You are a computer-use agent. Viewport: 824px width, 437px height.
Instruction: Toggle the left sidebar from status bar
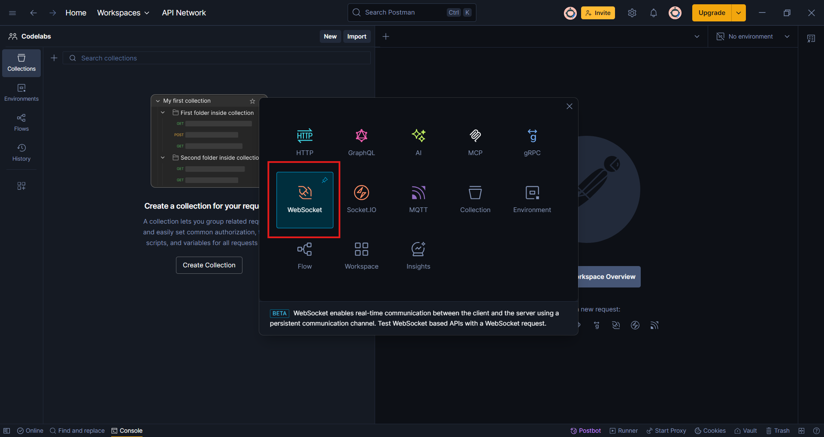pyautogui.click(x=7, y=431)
